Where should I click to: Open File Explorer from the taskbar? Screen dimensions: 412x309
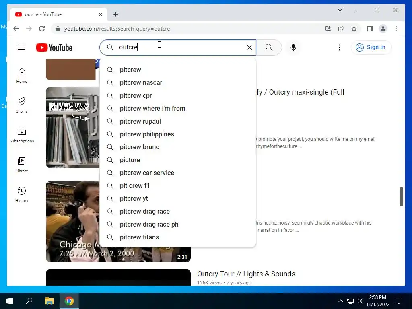(49, 301)
